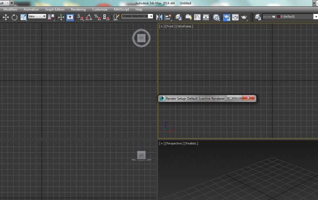Screen dimensions: 318x200
Task: Open the Rendered Frame Window
Action: pyautogui.click(x=235, y=17)
